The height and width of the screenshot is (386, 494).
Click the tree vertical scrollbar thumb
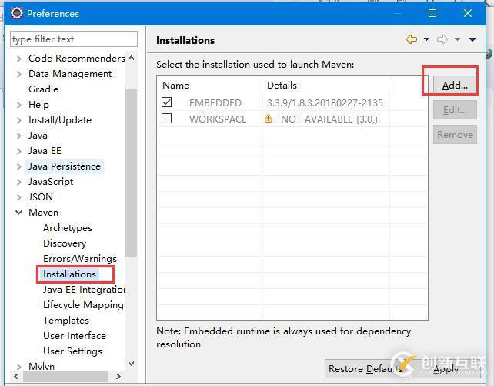click(x=131, y=173)
